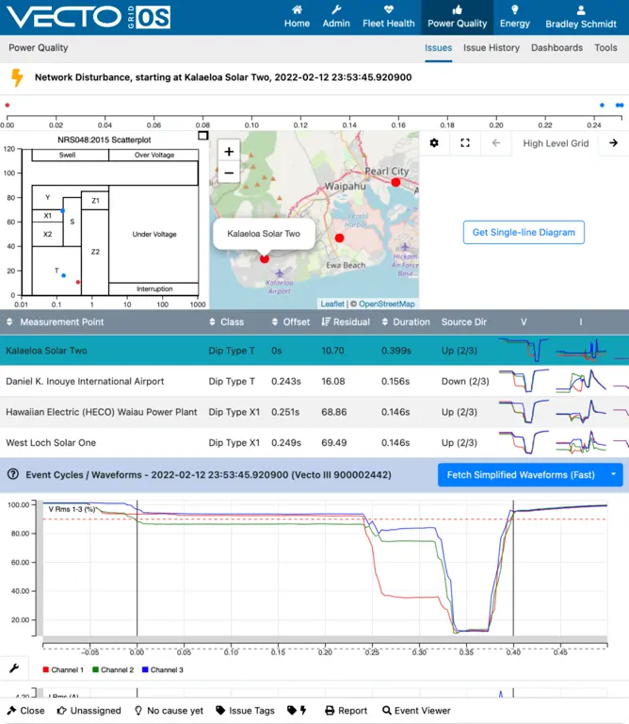
Task: Zoom out on the map
Action: pos(229,173)
